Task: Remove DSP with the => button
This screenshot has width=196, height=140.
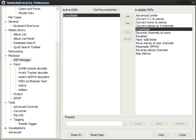Action: 128,23
